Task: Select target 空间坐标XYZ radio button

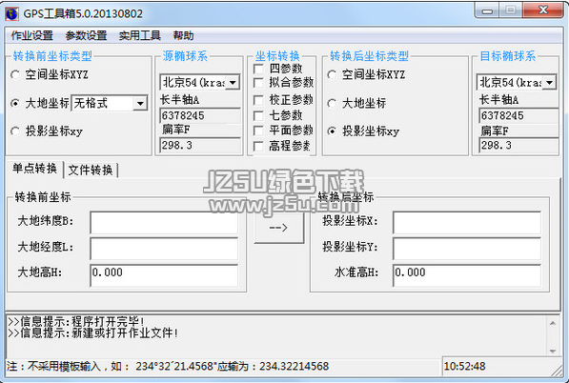Action: [332, 74]
